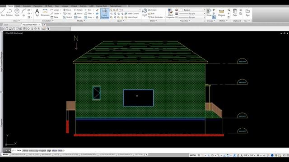The width and height of the screenshot is (289, 162).
Task: Click Match Layer button
Action: (131, 17)
